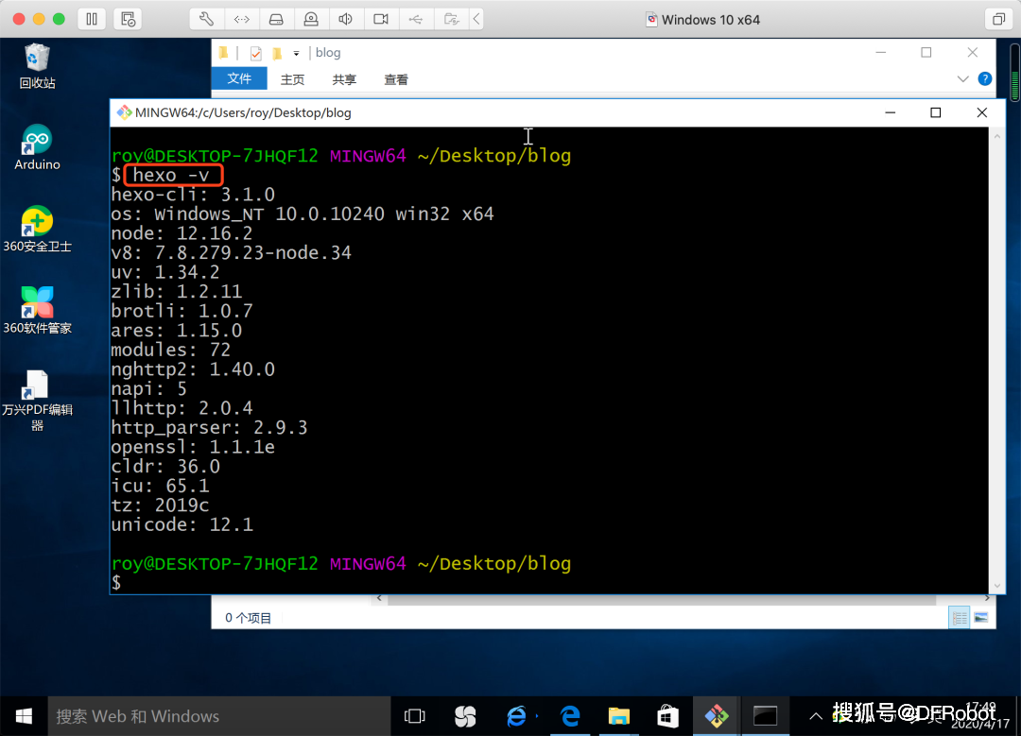This screenshot has height=736, width=1021.
Task: Click the "node: 12.16.2" output line
Action: coord(182,233)
